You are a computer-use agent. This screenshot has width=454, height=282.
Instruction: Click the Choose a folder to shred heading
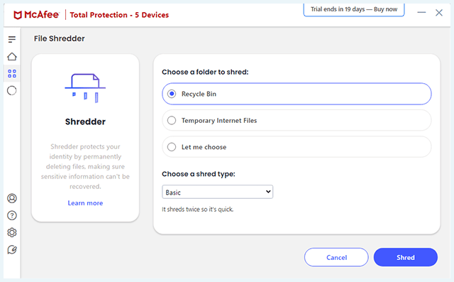pyautogui.click(x=205, y=72)
